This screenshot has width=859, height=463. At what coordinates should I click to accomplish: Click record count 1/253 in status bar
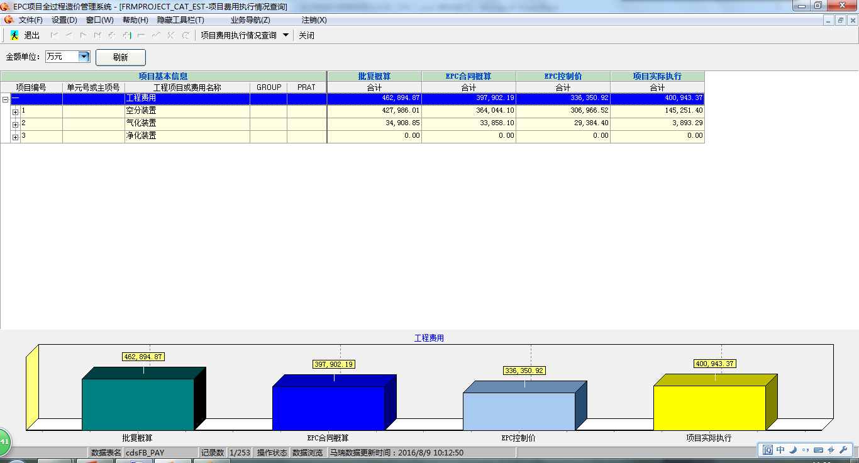point(240,452)
